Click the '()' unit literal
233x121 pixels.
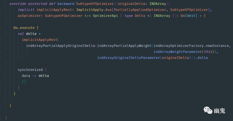(24, 82)
